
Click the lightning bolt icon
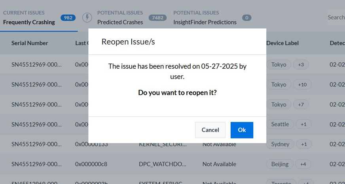[x=87, y=17]
